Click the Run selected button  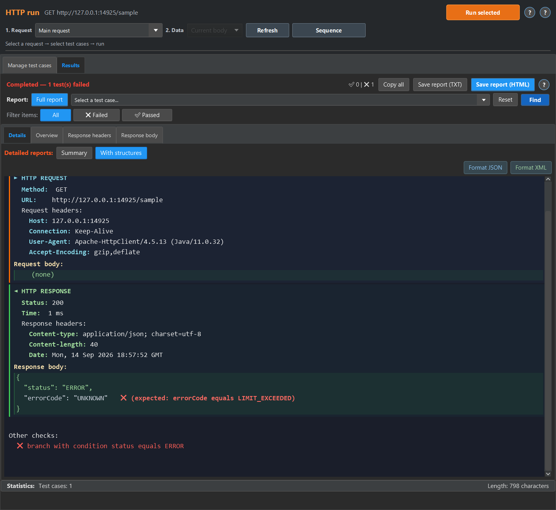click(483, 12)
